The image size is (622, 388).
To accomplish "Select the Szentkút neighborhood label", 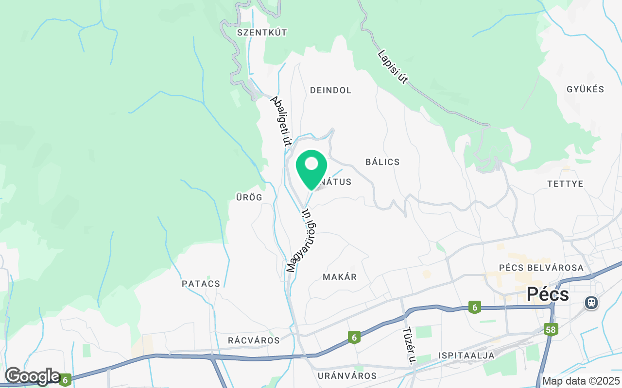I will [x=262, y=32].
